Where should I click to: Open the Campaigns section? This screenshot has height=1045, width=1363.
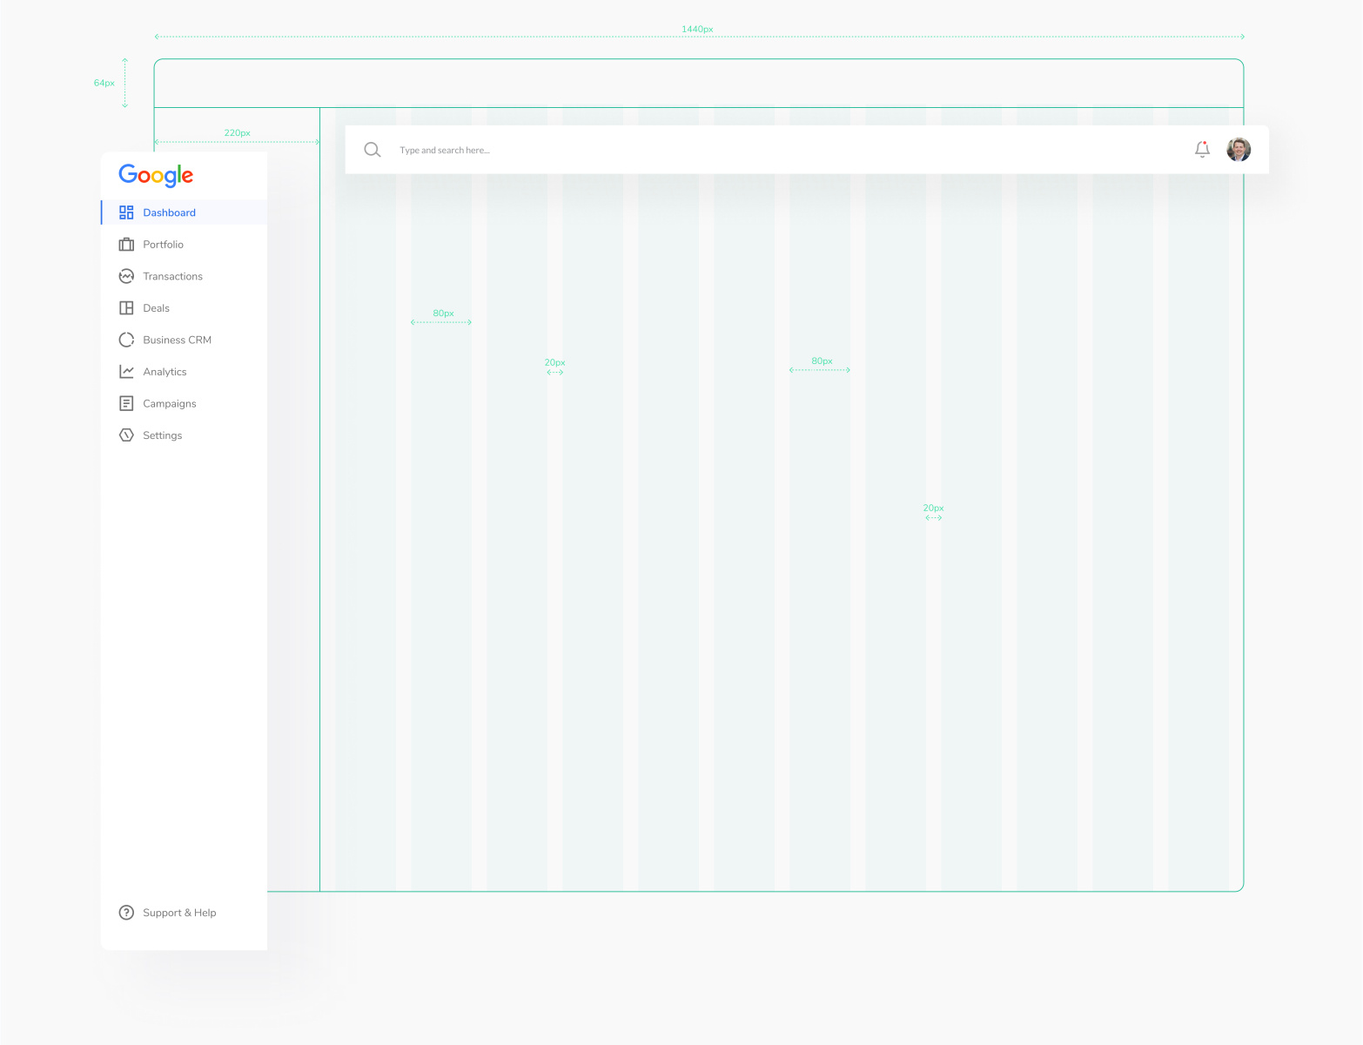point(170,403)
